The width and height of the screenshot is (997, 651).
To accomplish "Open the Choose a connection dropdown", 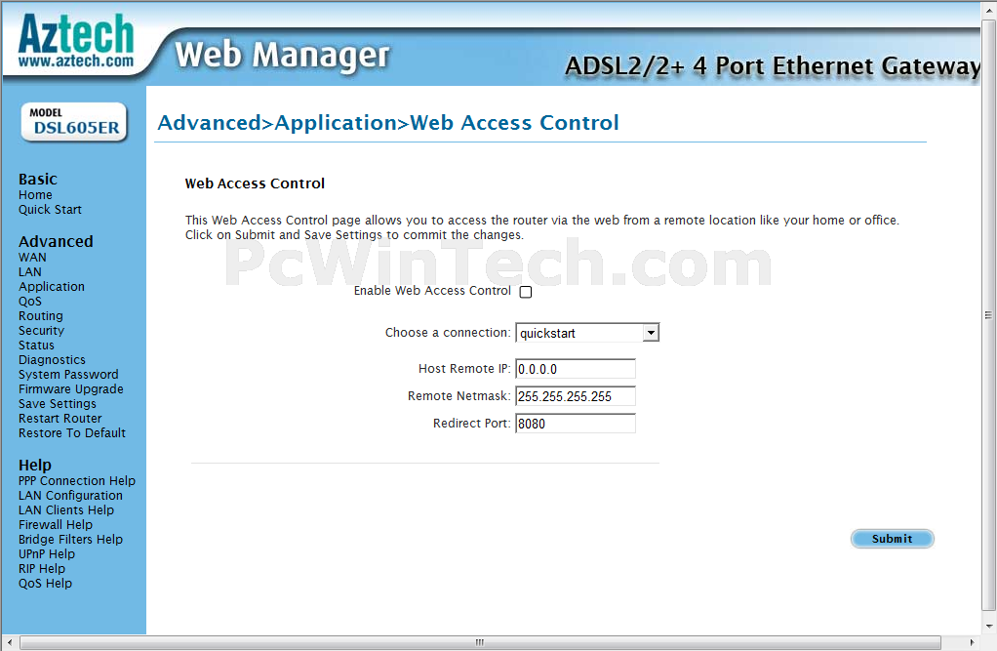I will 587,333.
